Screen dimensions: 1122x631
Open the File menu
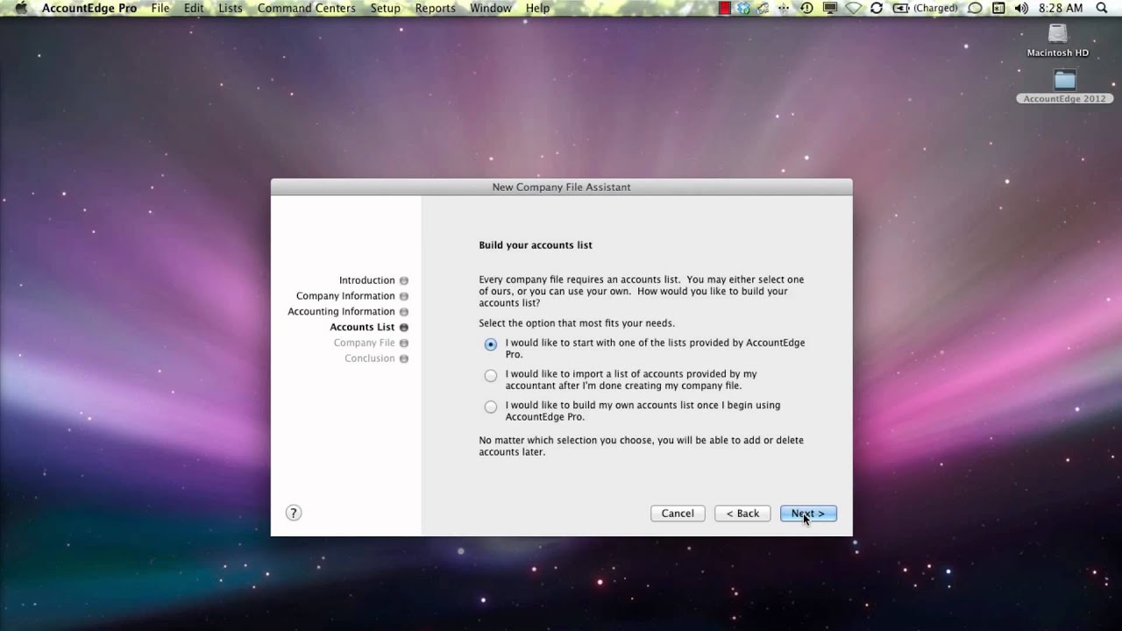[160, 8]
